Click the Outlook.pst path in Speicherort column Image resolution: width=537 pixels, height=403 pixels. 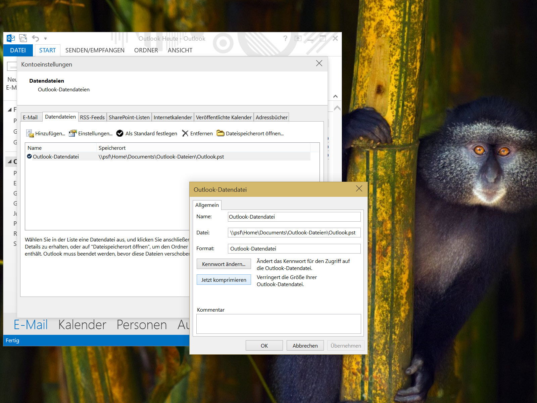coord(161,156)
